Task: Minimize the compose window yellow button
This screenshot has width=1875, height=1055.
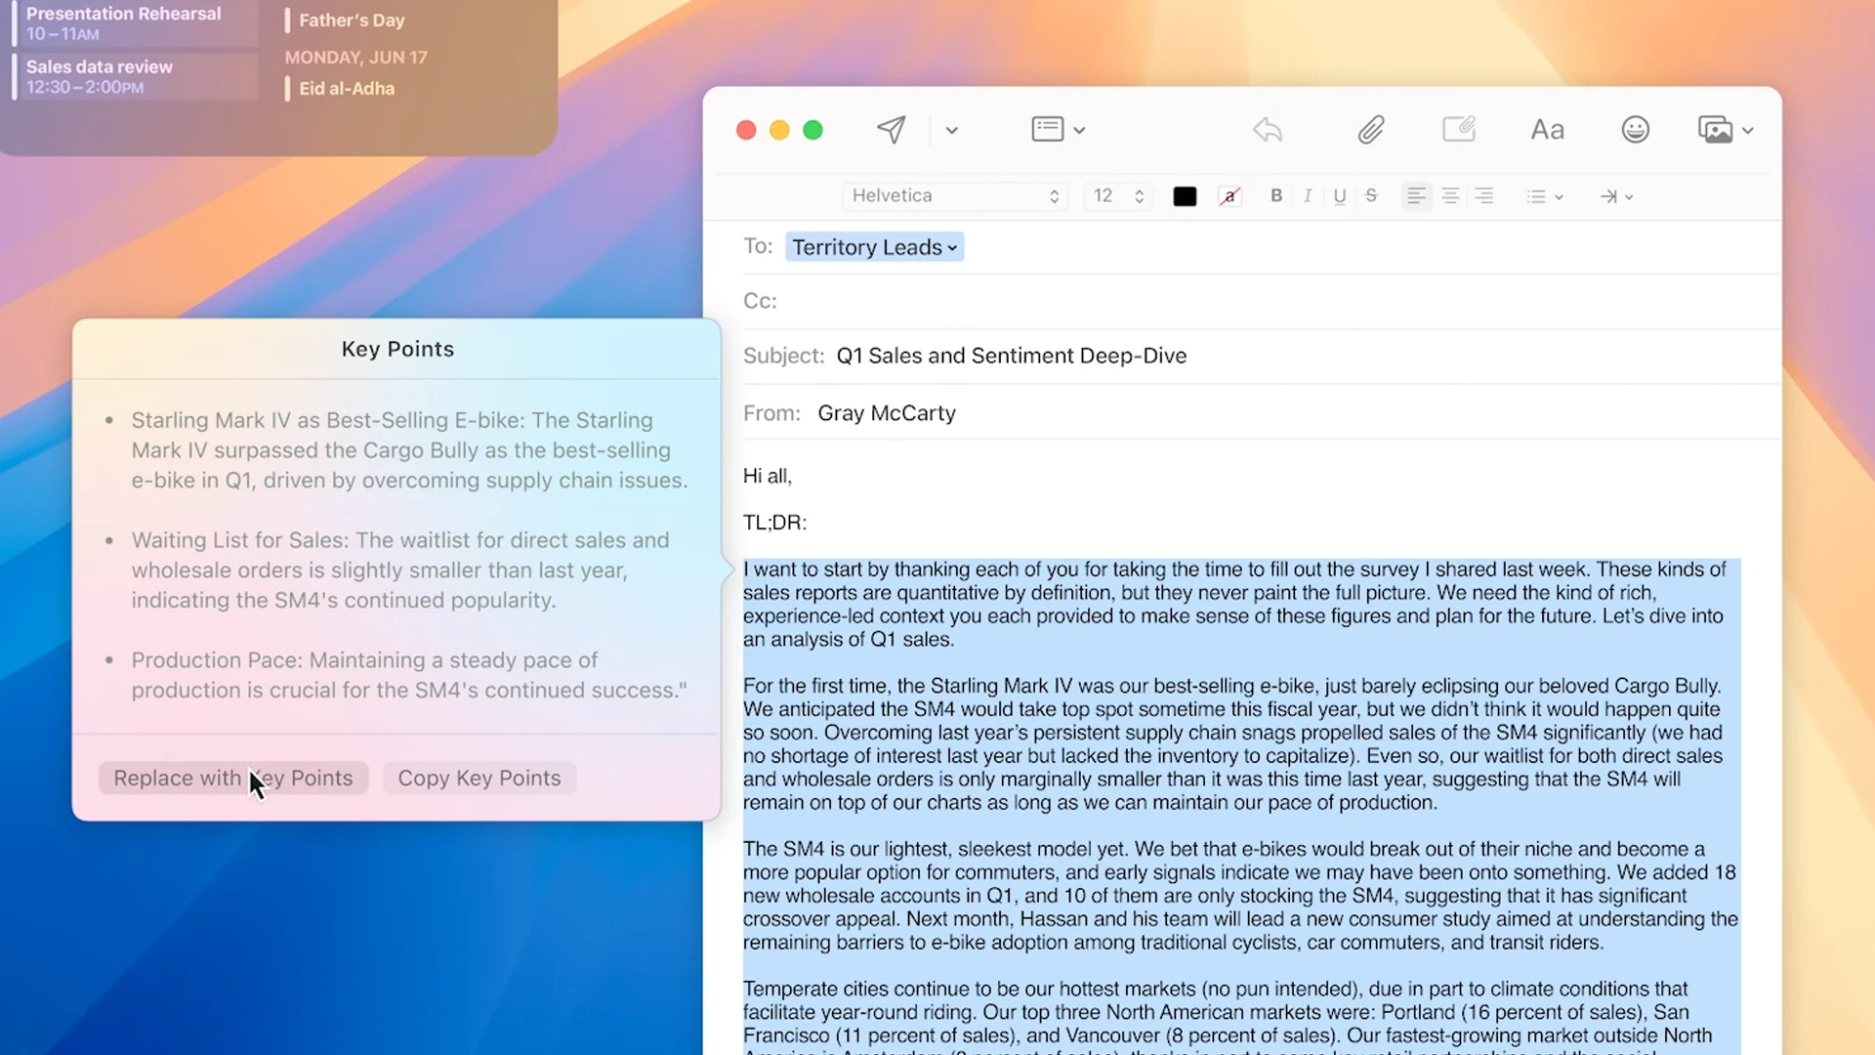Action: coord(779,130)
